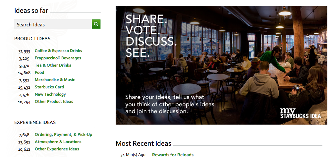Browse New Technology ideas
The width and height of the screenshot is (334, 157).
(x=50, y=94)
